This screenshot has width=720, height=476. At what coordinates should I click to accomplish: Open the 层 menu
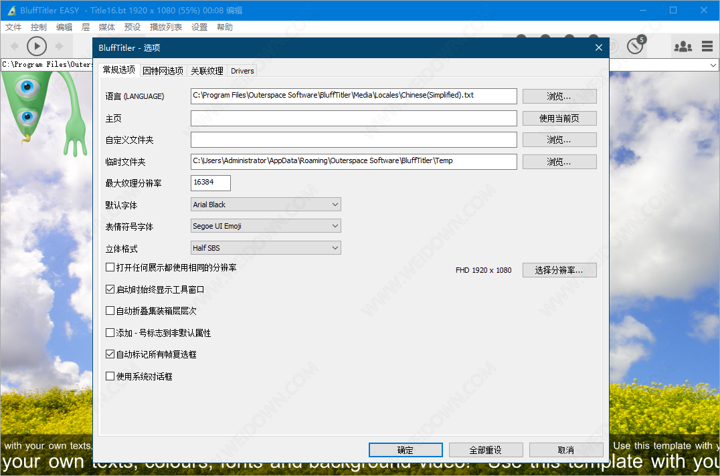click(x=86, y=27)
